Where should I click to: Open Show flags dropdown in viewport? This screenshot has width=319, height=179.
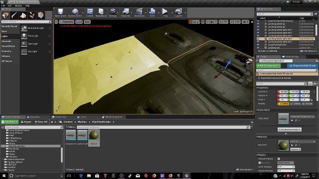87,22
